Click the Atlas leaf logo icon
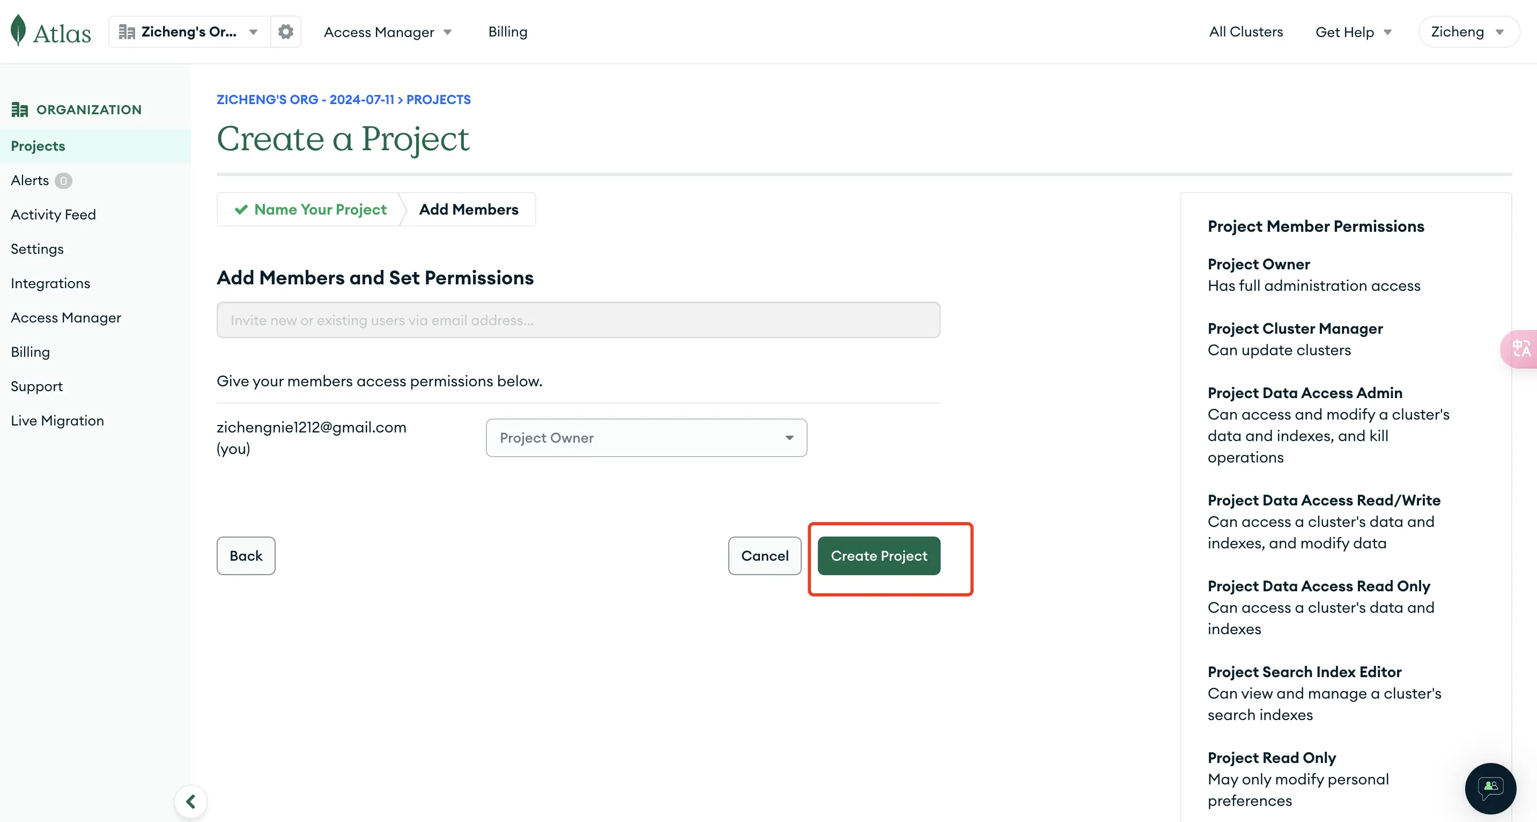Image resolution: width=1537 pixels, height=822 pixels. click(x=17, y=31)
